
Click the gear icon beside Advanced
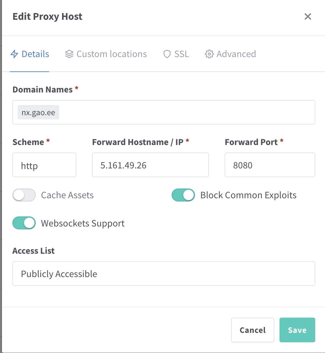pos(209,54)
